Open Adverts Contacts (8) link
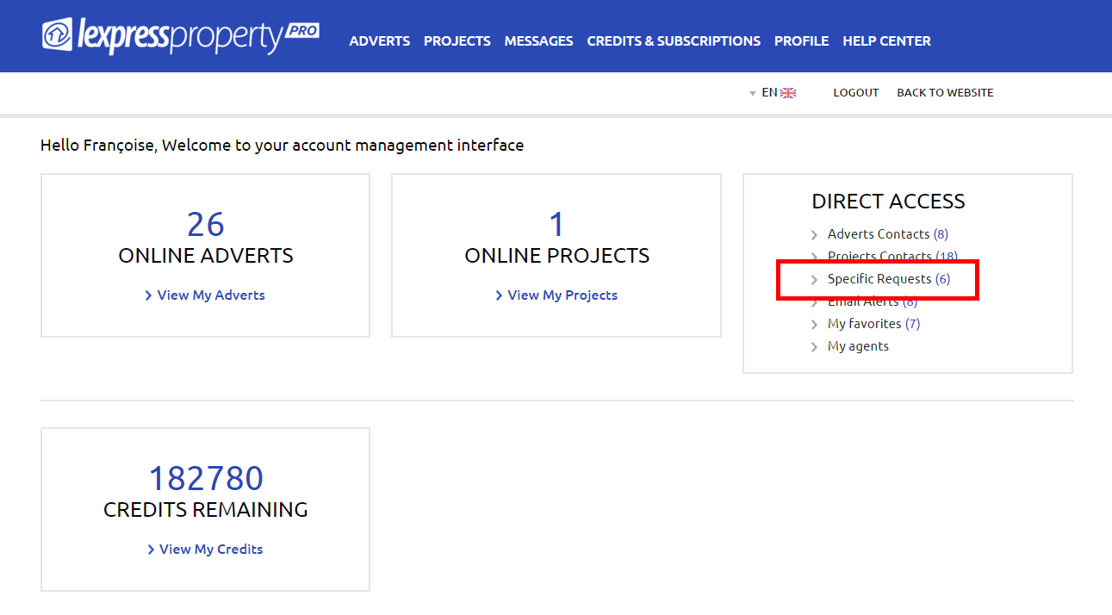This screenshot has height=615, width=1112. click(x=887, y=234)
